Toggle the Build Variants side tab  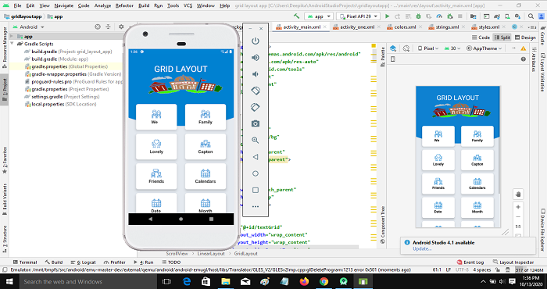tap(5, 200)
